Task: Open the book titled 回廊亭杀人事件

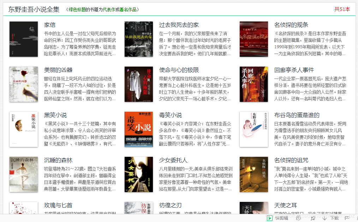Action: click(294, 70)
